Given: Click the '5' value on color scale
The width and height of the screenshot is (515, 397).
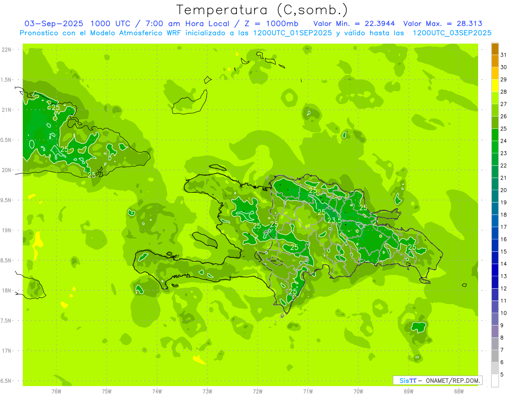Looking at the screenshot, I should (502, 374).
